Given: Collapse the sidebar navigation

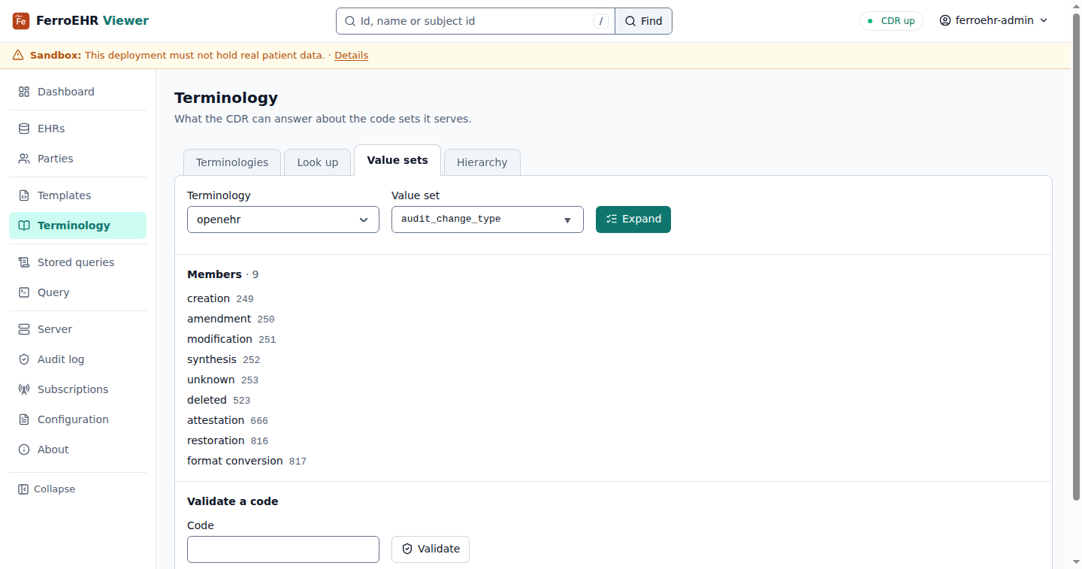Looking at the screenshot, I should (47, 489).
